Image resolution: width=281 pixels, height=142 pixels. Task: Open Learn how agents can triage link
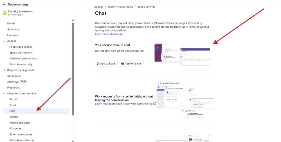click(x=124, y=104)
